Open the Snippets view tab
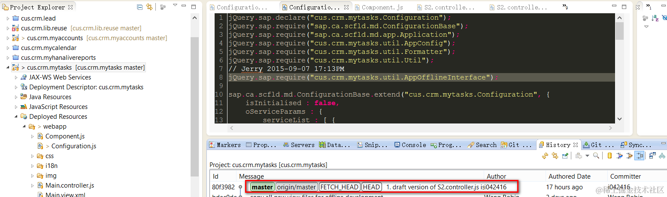Screen dimensions: 667x197 (x=372, y=145)
